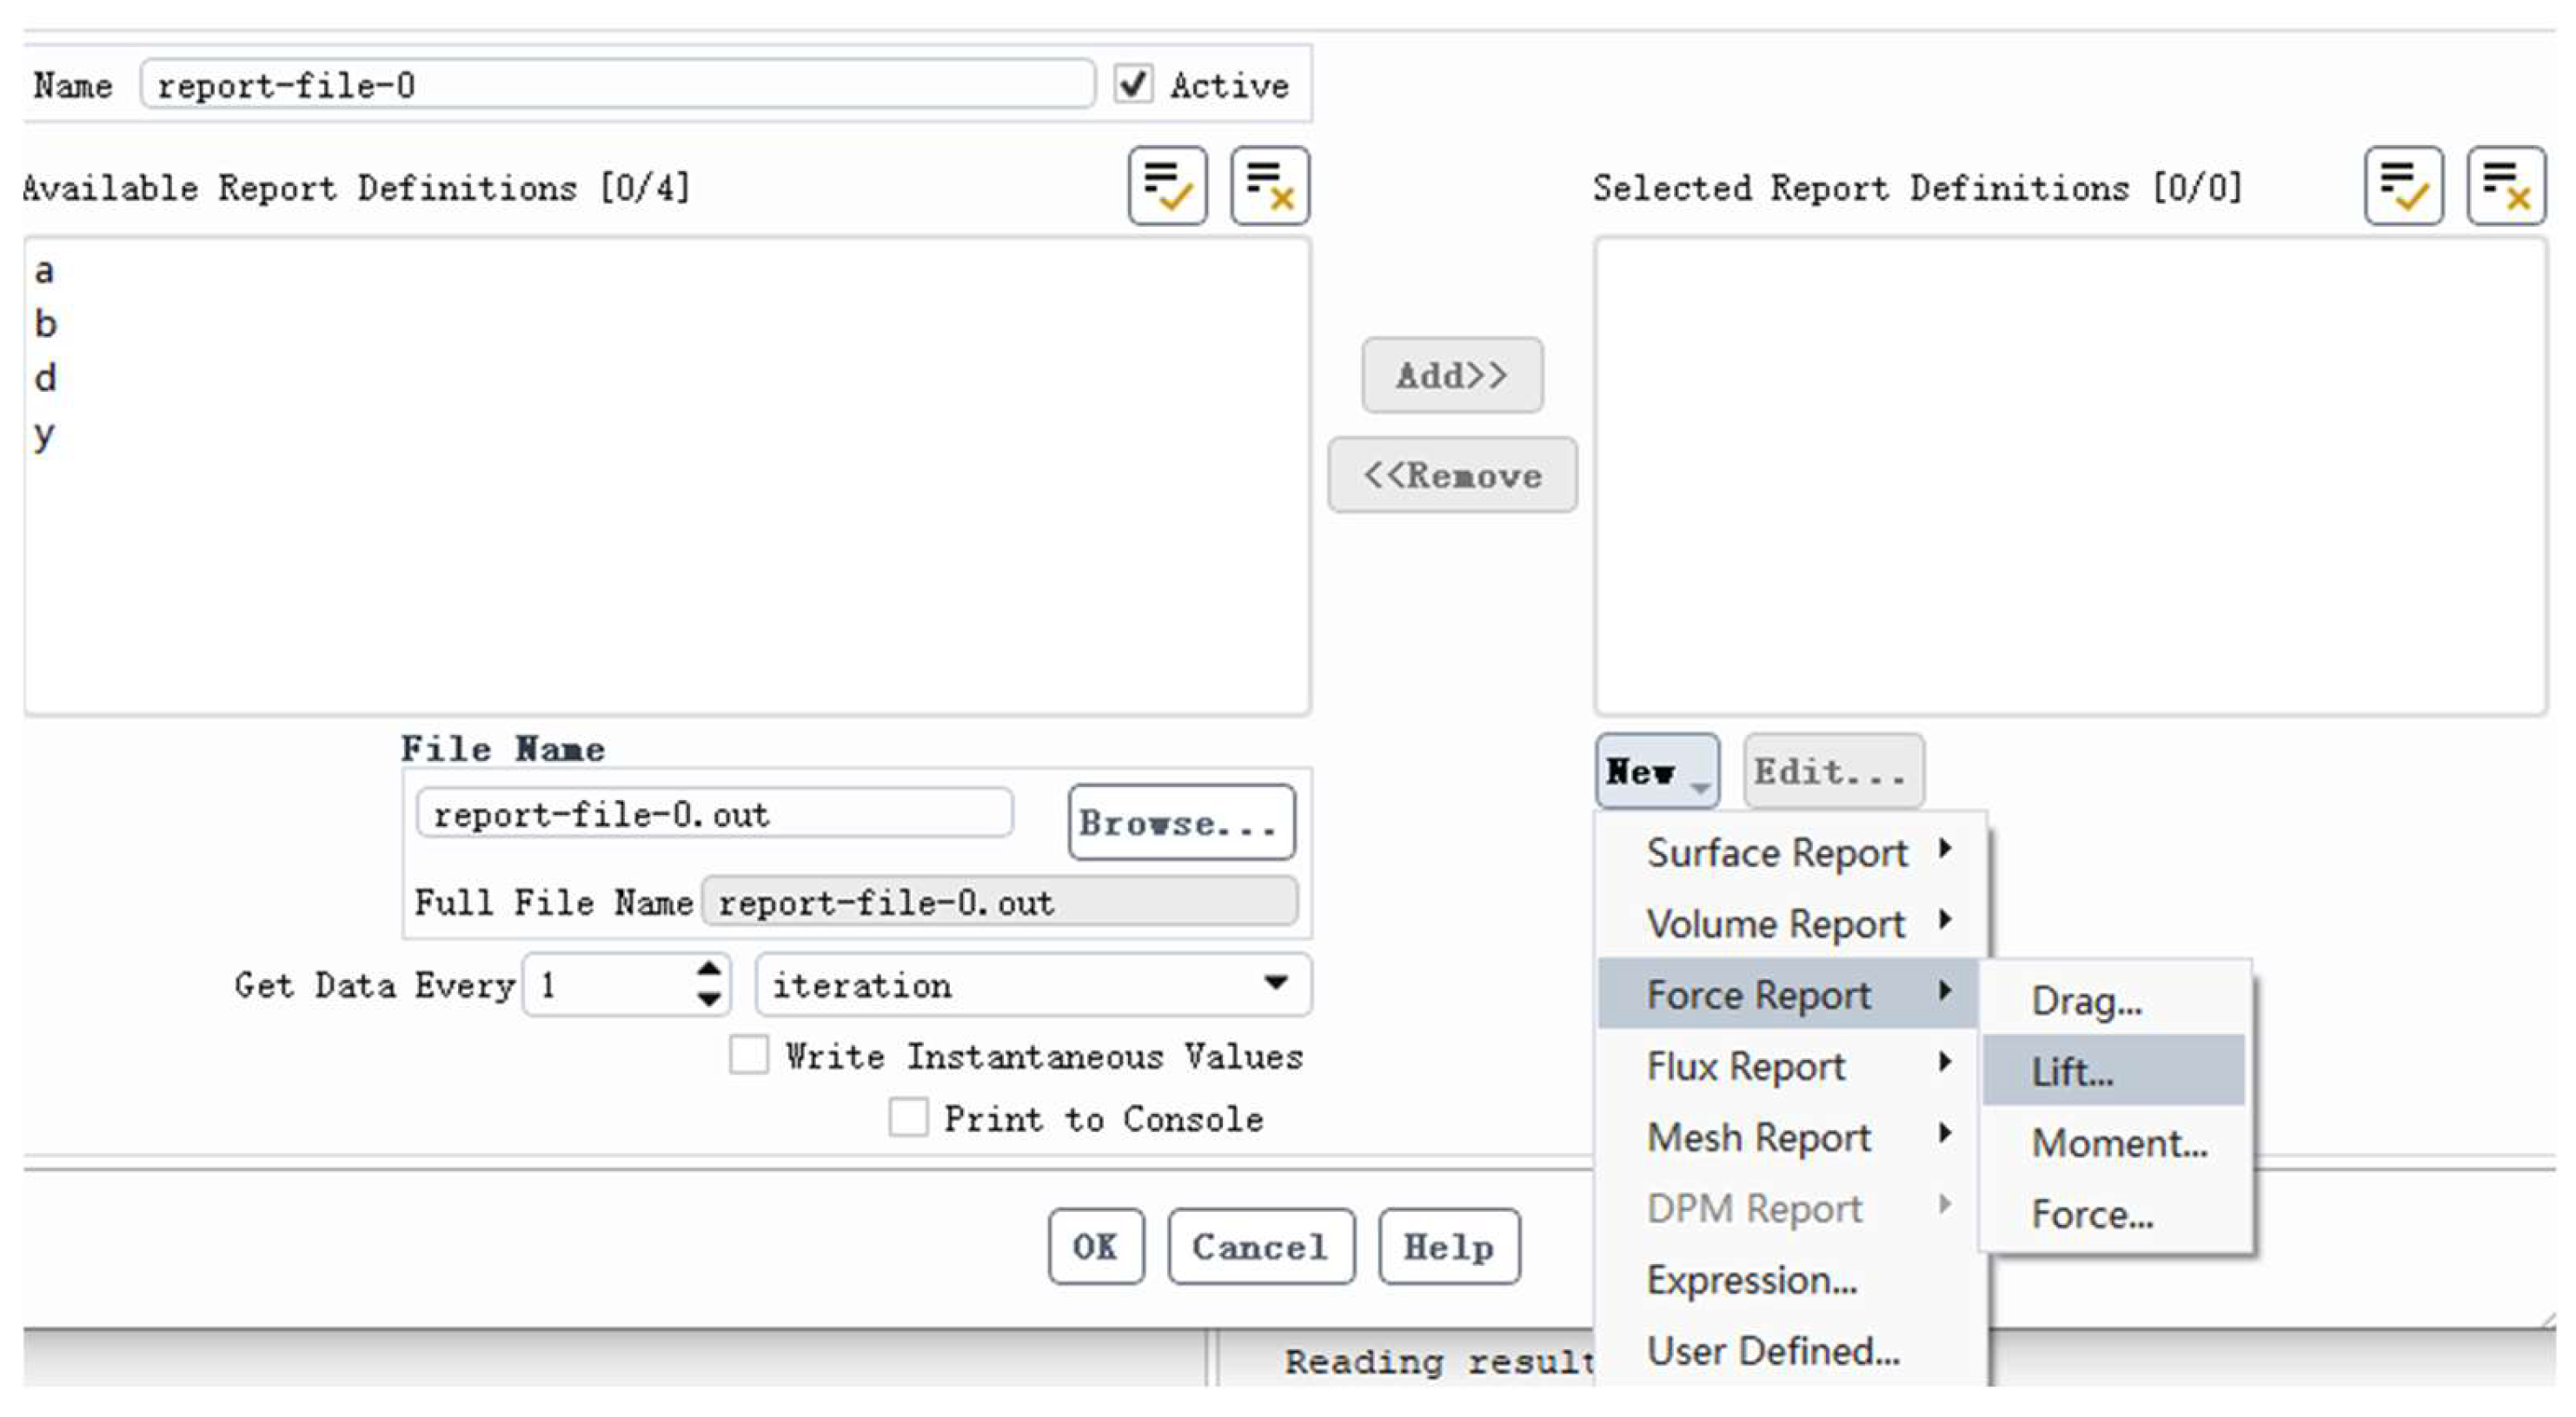Enable Write Instantaneous Values
Viewport: 2576px width, 1417px height.
[x=749, y=1055]
